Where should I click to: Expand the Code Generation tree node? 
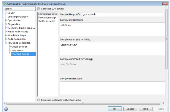(6, 39)
